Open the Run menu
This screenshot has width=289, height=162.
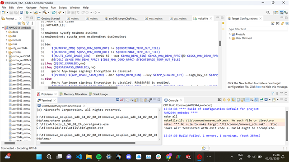tap(53, 8)
